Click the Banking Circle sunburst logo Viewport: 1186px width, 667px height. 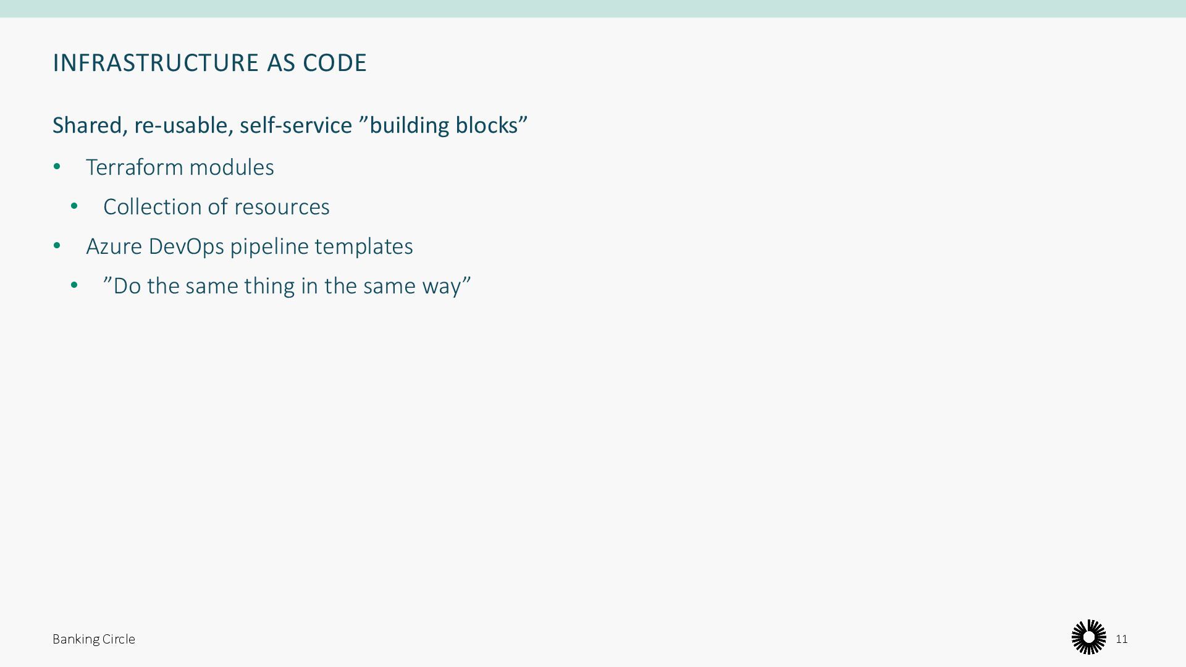[x=1088, y=637]
